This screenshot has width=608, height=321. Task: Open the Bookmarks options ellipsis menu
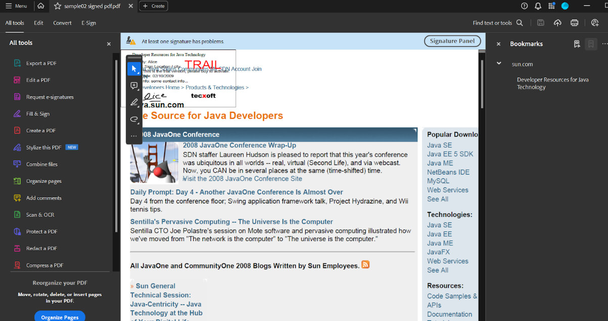[604, 44]
